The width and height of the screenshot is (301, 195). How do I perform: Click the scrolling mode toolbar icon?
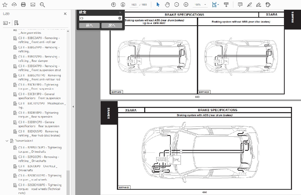(x=226, y=5)
